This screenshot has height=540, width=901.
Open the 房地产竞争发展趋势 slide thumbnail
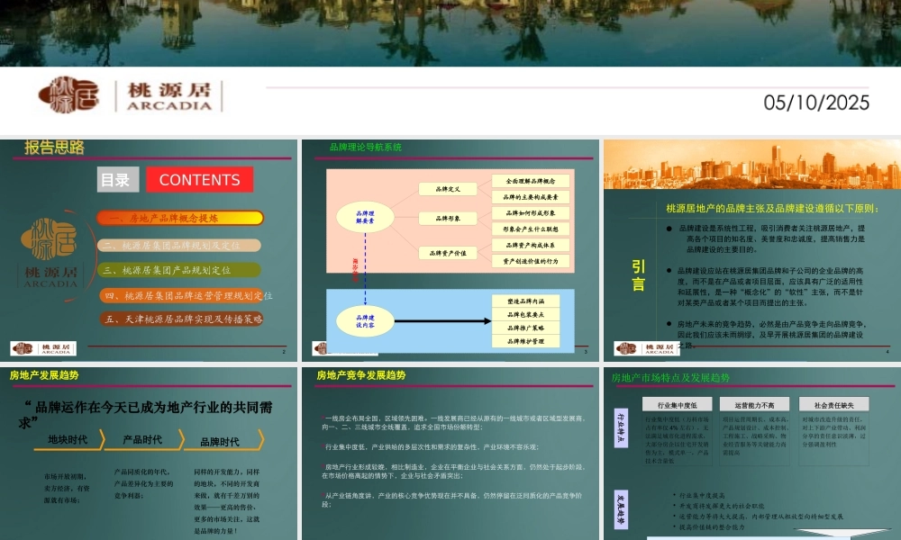450,454
